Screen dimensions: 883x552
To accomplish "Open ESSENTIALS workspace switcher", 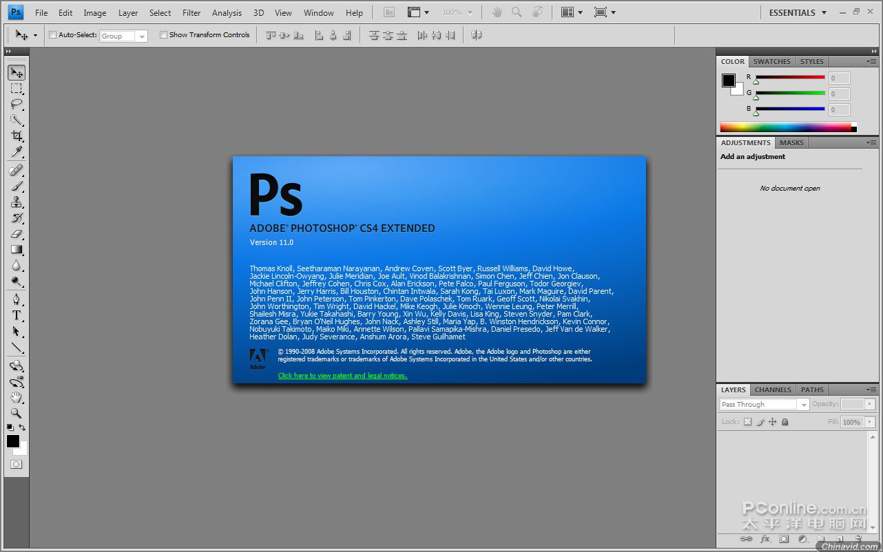I will tap(798, 12).
